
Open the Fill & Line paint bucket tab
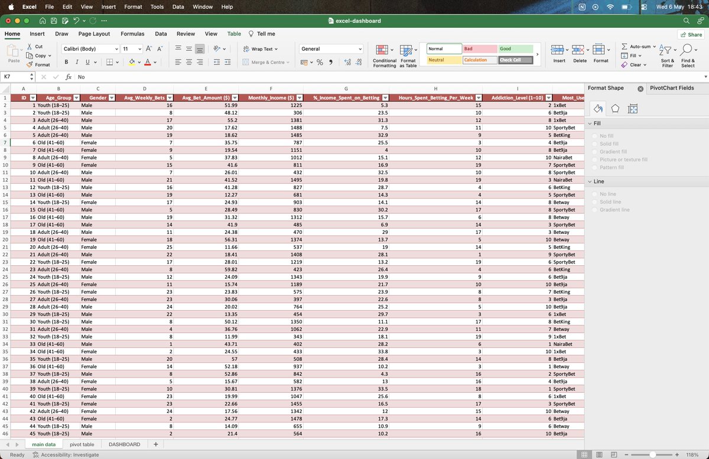click(598, 108)
